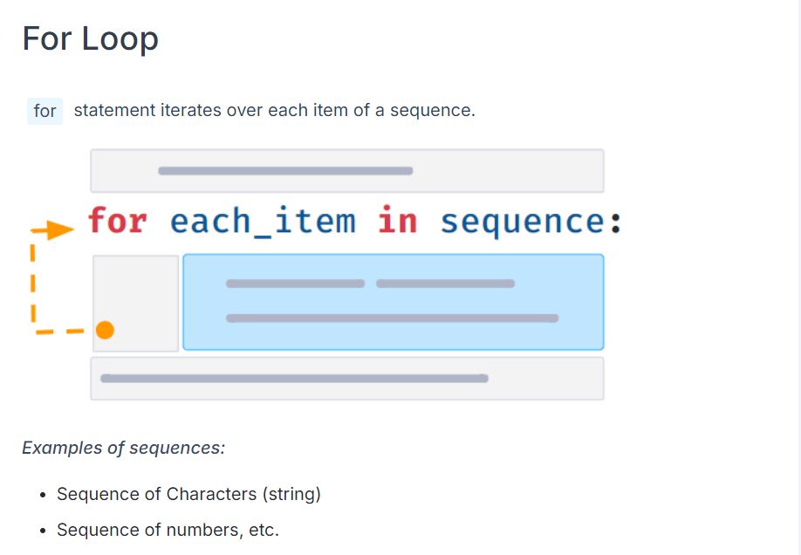Viewport: 801px width, 555px height.
Task: Click the "sequence" word in the diagram
Action: click(x=523, y=223)
